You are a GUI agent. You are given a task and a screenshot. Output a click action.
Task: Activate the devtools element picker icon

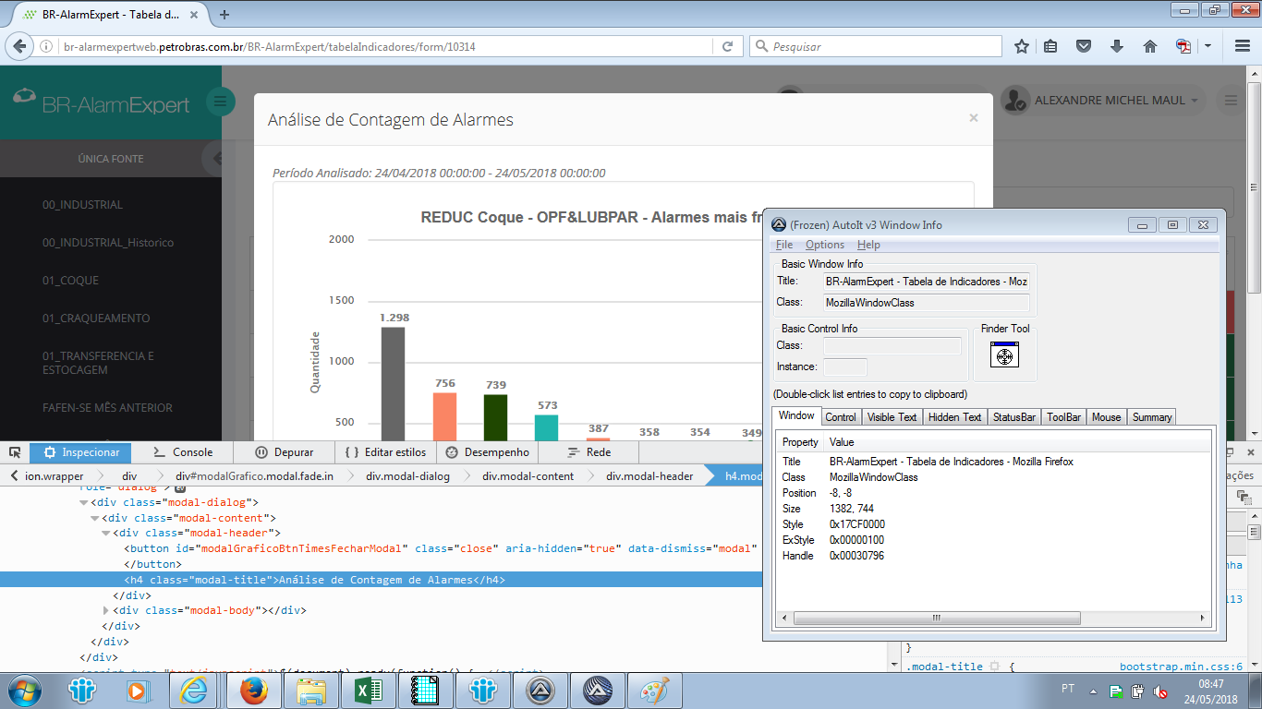click(15, 452)
